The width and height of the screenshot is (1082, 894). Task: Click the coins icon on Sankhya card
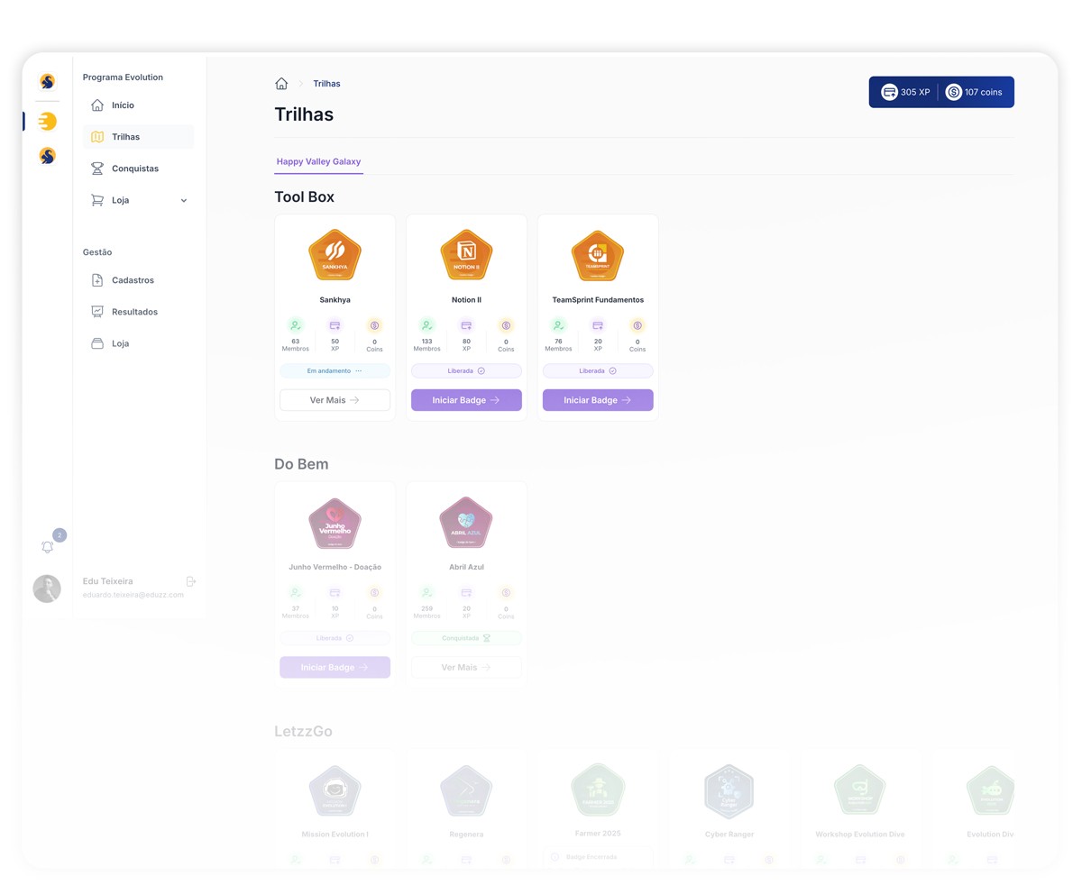(374, 325)
